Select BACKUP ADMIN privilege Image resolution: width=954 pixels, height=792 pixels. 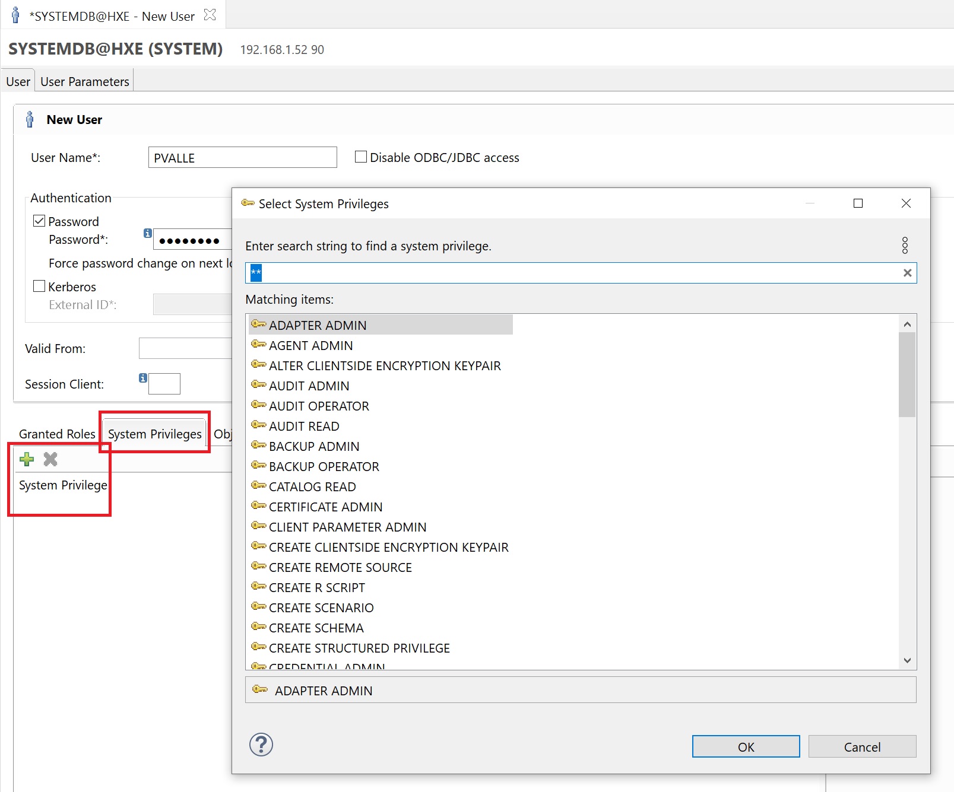(x=313, y=447)
